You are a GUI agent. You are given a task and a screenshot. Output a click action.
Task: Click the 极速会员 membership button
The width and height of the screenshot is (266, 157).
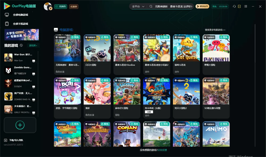click(x=202, y=6)
